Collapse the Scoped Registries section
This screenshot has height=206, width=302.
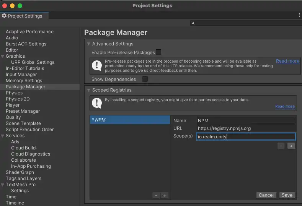tap(88, 90)
